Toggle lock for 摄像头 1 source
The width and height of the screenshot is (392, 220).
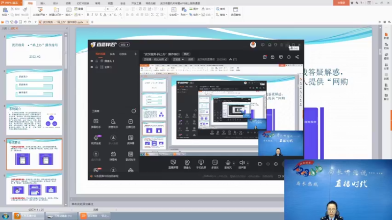(x=97, y=61)
